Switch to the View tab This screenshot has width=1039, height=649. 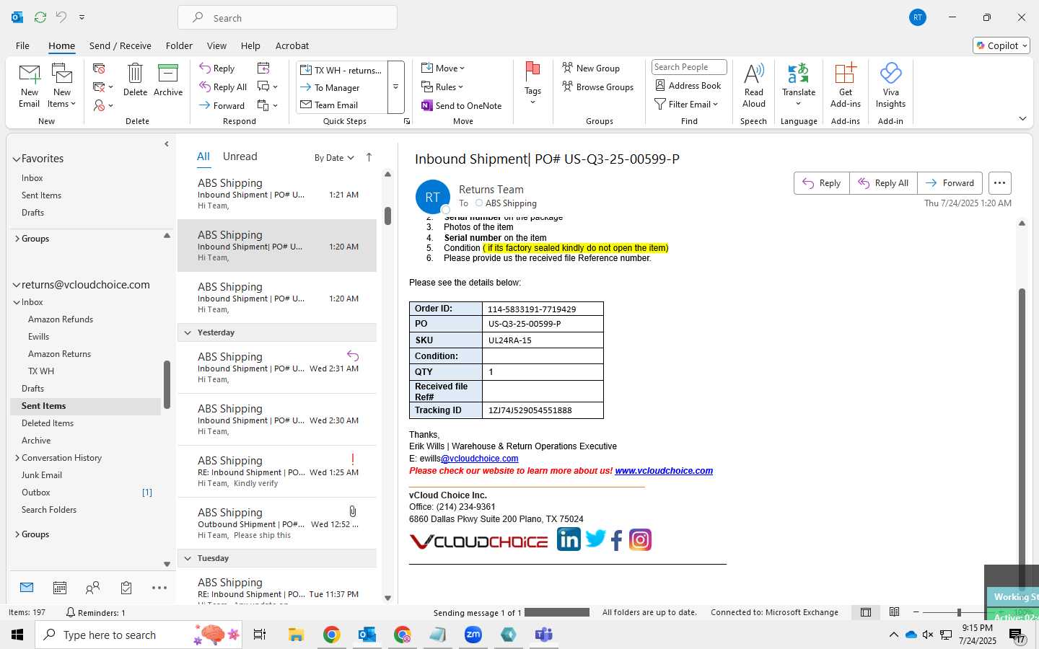point(216,45)
